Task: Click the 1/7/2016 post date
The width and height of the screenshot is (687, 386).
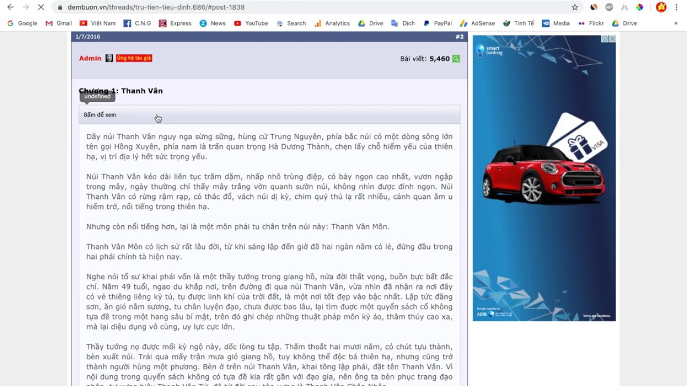Action: point(87,37)
